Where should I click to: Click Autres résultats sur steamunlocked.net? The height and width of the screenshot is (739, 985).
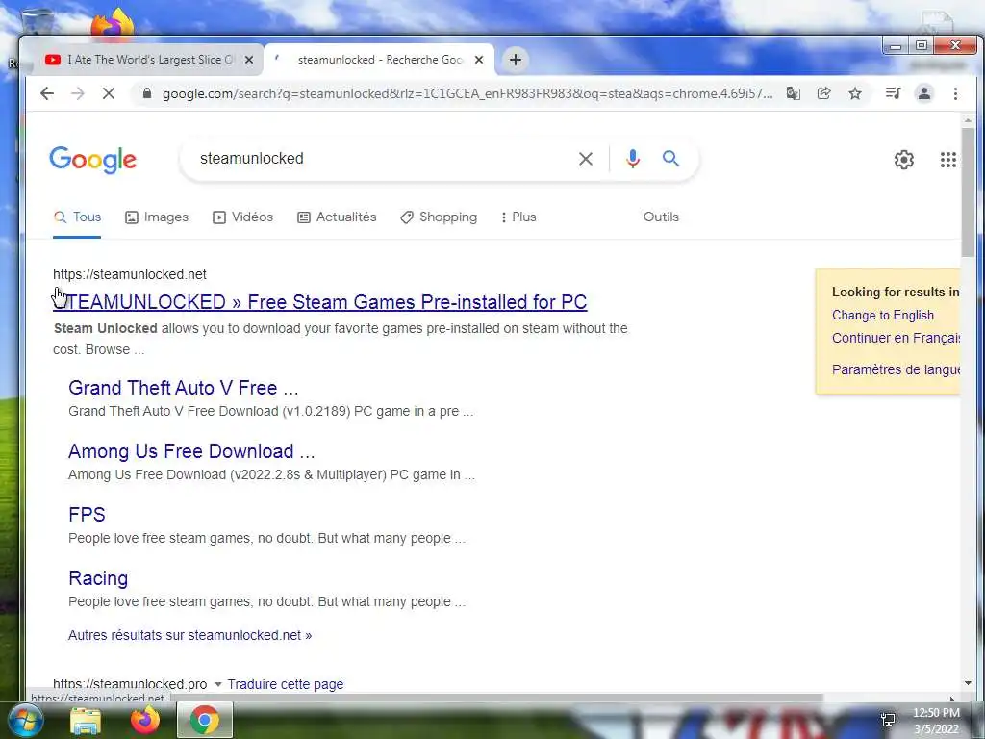click(x=189, y=635)
